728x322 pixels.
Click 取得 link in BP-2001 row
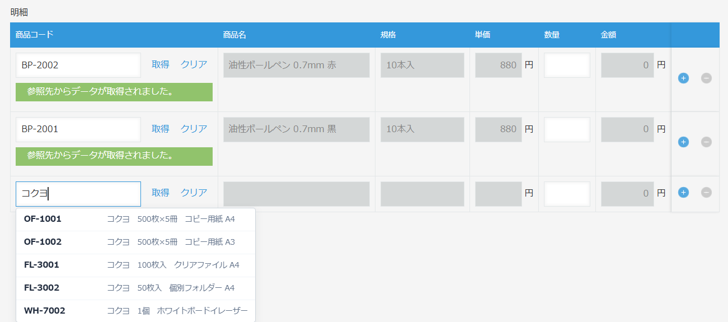(161, 129)
